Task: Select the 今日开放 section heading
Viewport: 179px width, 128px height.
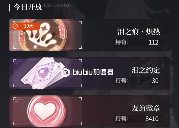Action: point(28,7)
